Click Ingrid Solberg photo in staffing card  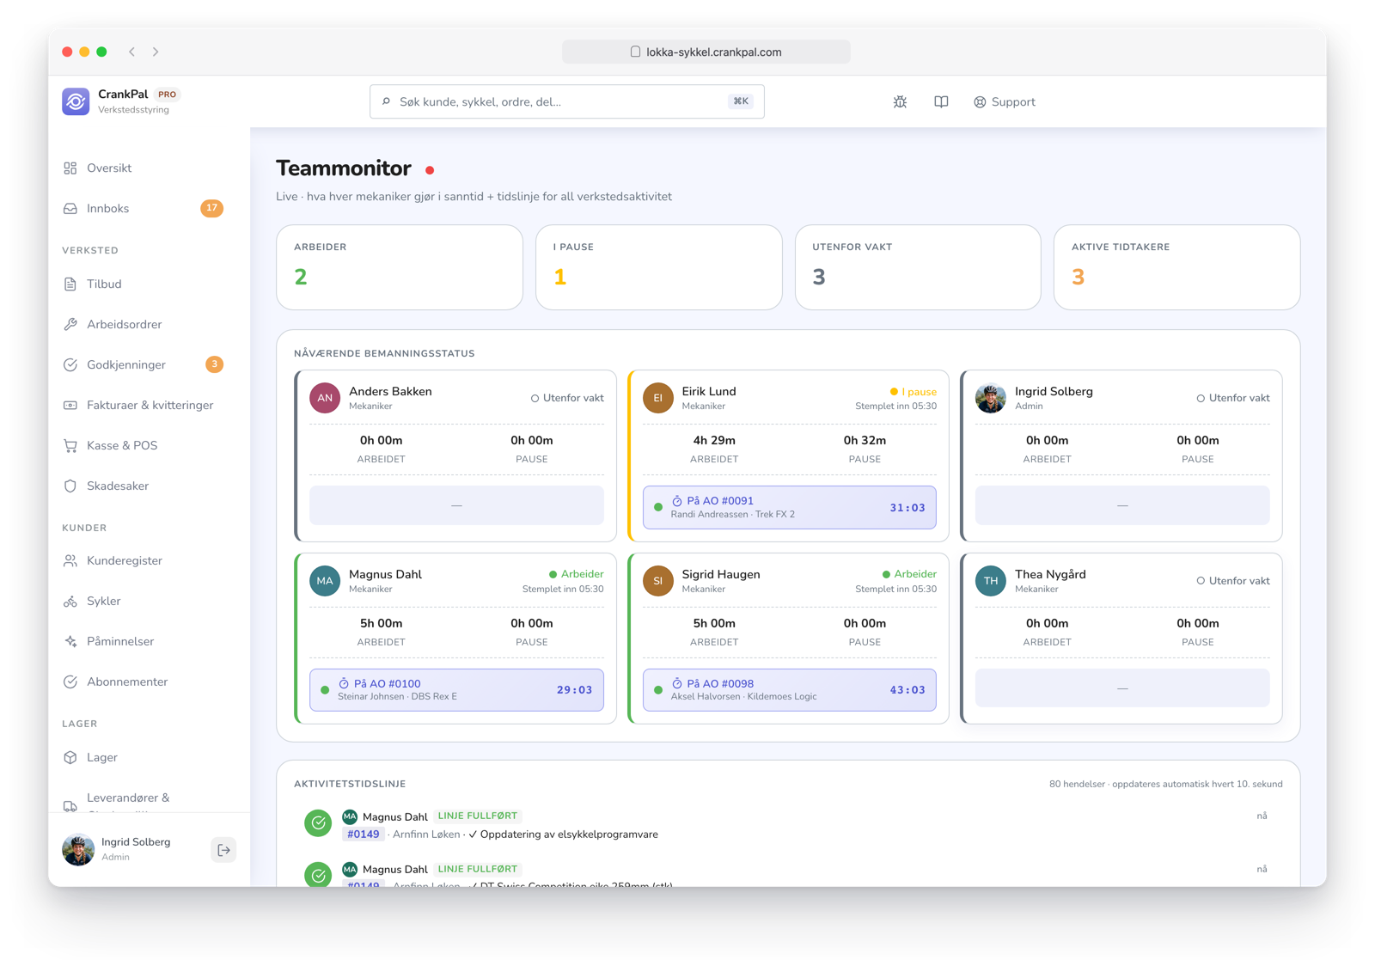(x=991, y=398)
